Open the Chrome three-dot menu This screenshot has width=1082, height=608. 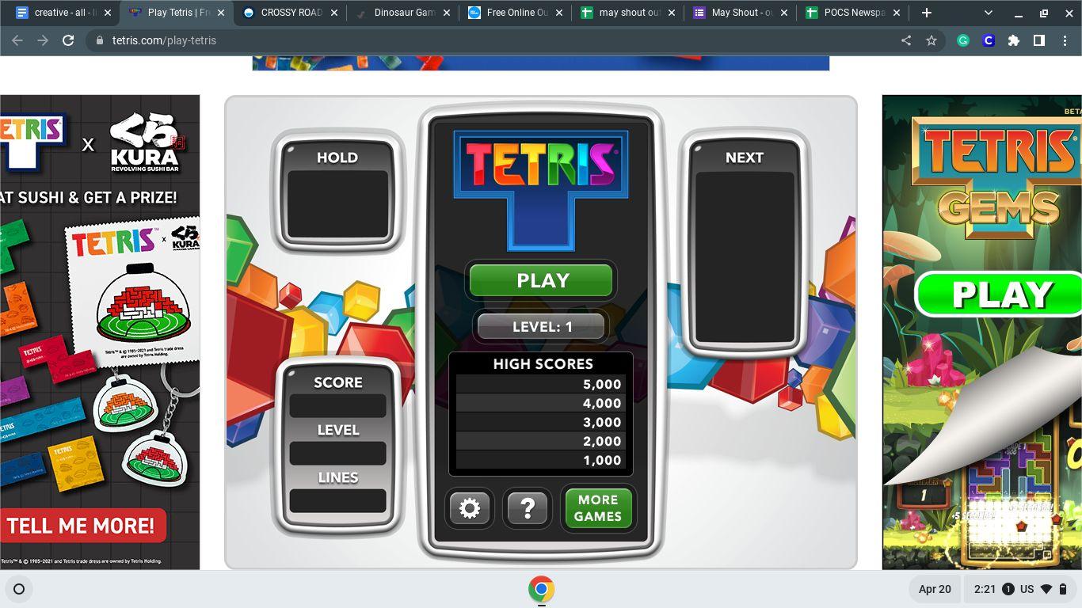point(1065,40)
